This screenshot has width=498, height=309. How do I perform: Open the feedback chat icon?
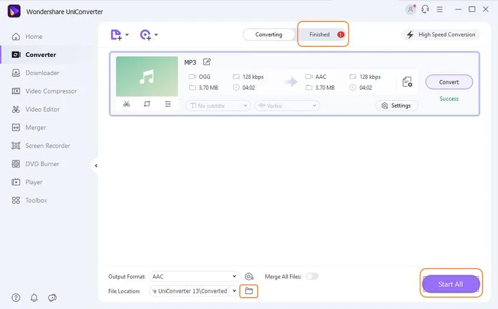tap(52, 297)
